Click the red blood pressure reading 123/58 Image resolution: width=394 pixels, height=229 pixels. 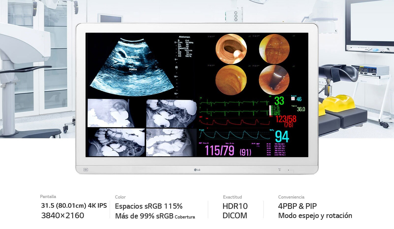(286, 119)
